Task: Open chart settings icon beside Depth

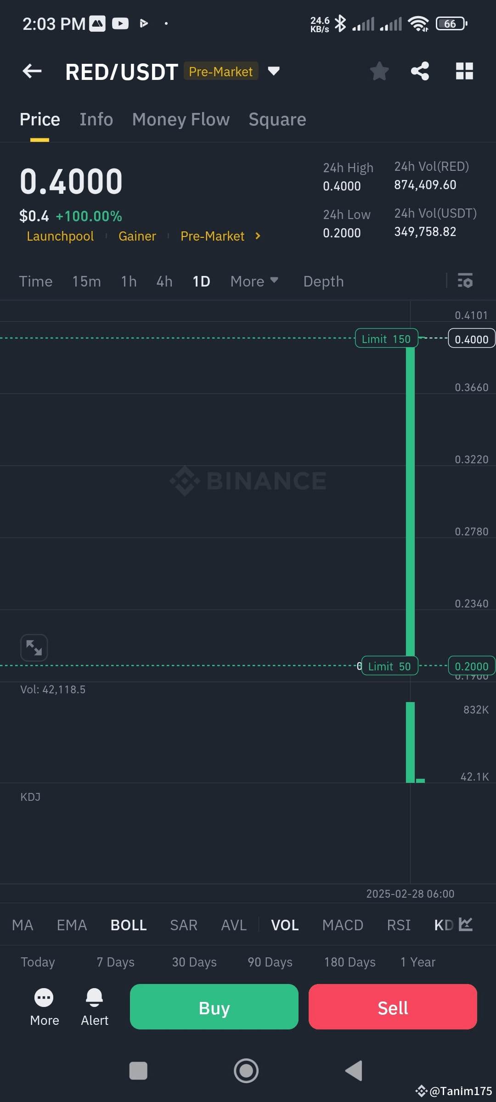Action: 465,281
